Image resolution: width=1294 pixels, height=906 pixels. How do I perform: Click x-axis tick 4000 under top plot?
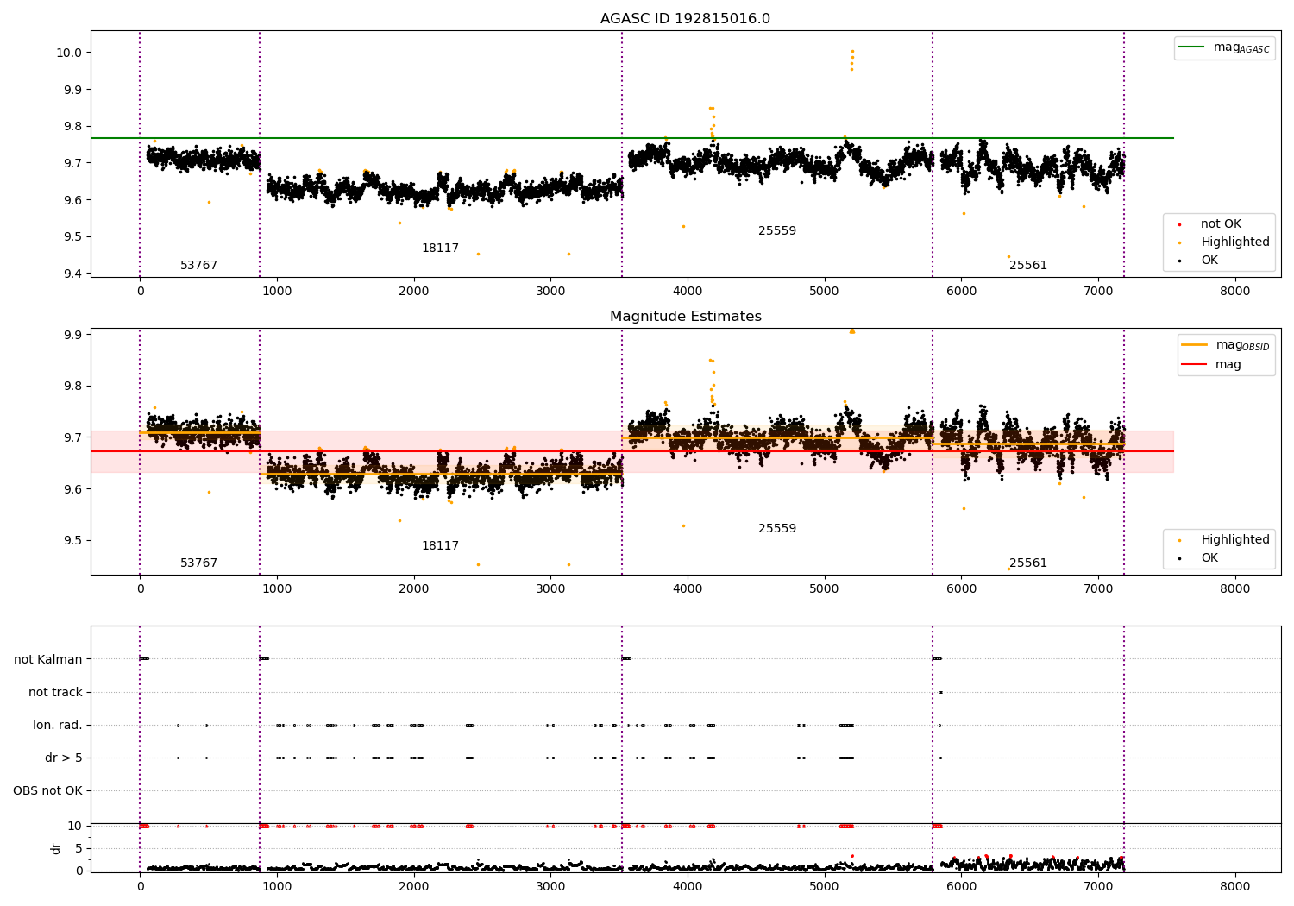point(688,292)
